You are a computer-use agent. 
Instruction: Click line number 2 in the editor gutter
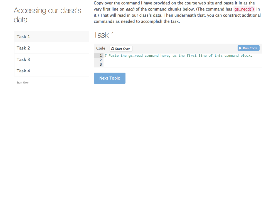(x=101, y=60)
